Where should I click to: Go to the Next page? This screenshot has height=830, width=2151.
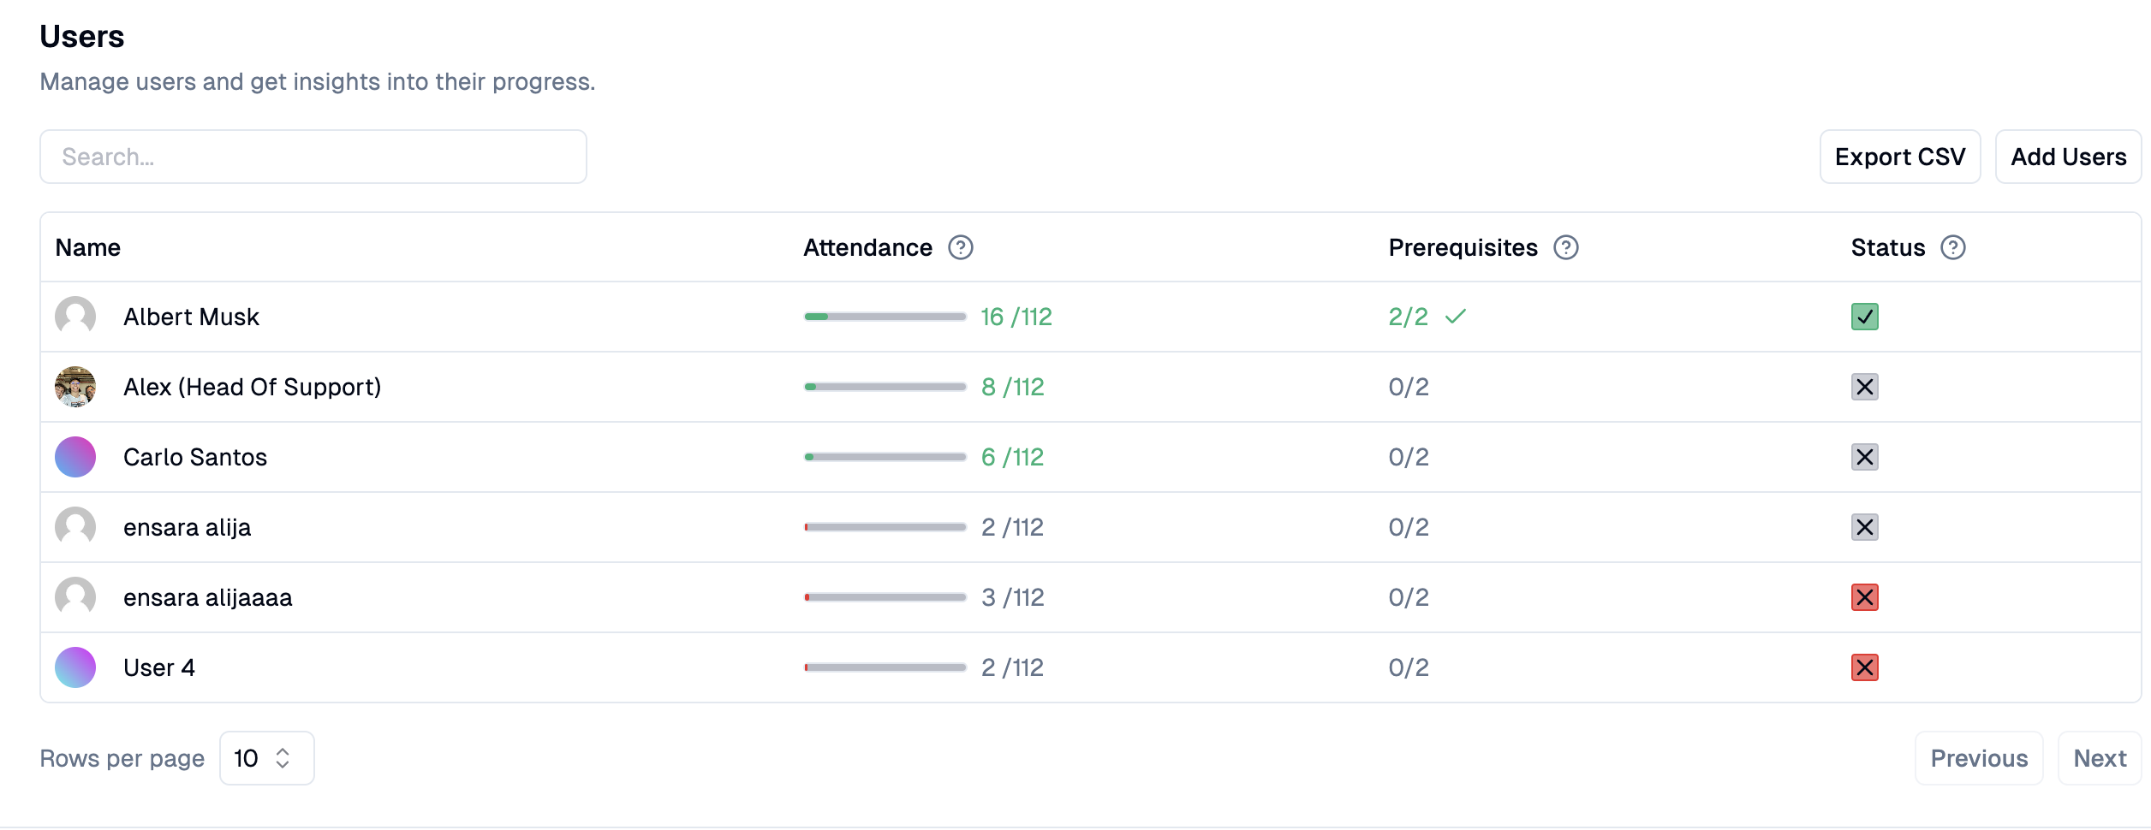point(2100,758)
